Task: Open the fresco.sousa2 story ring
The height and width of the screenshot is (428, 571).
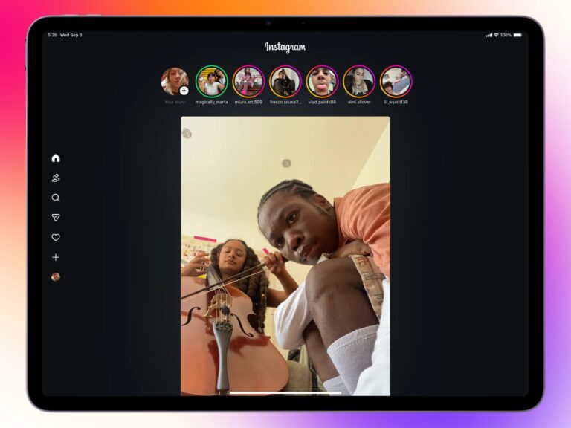Action: [285, 82]
